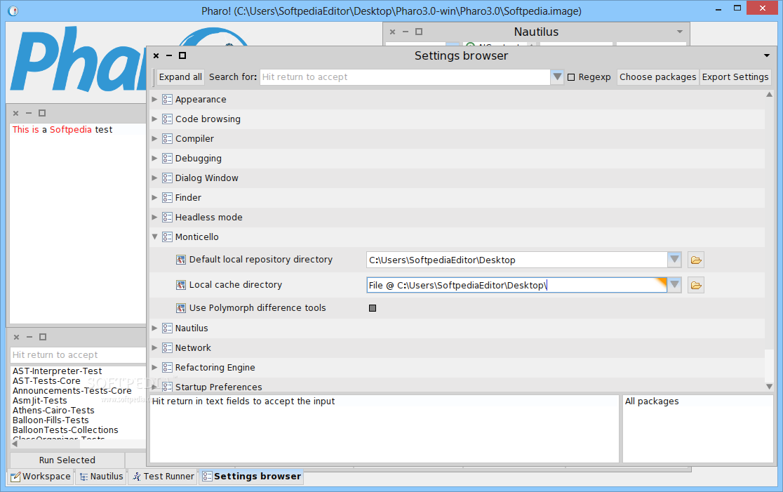Image resolution: width=783 pixels, height=492 pixels.
Task: Minimize the main Pharo application window
Action: [x=718, y=9]
